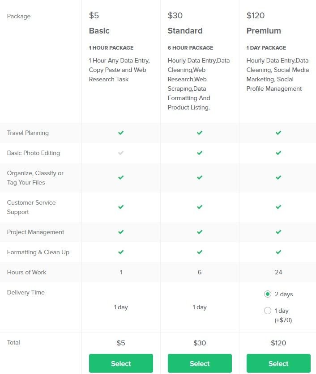The image size is (316, 374).
Task: Click Select under the Standard package
Action: tap(200, 363)
